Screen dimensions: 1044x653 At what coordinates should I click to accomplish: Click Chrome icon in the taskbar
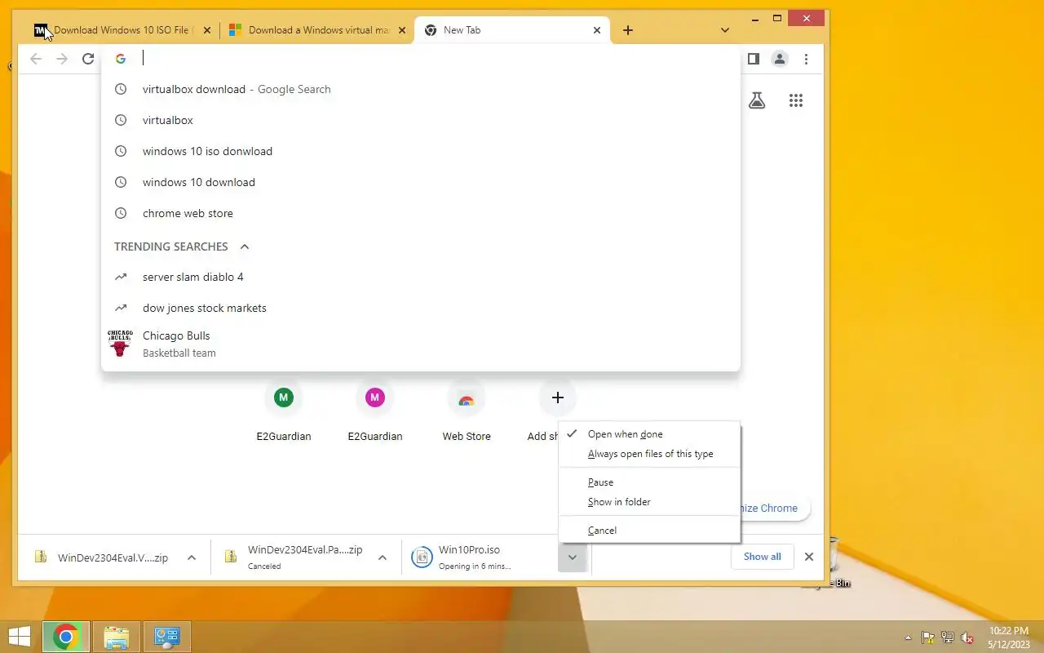pos(66,637)
